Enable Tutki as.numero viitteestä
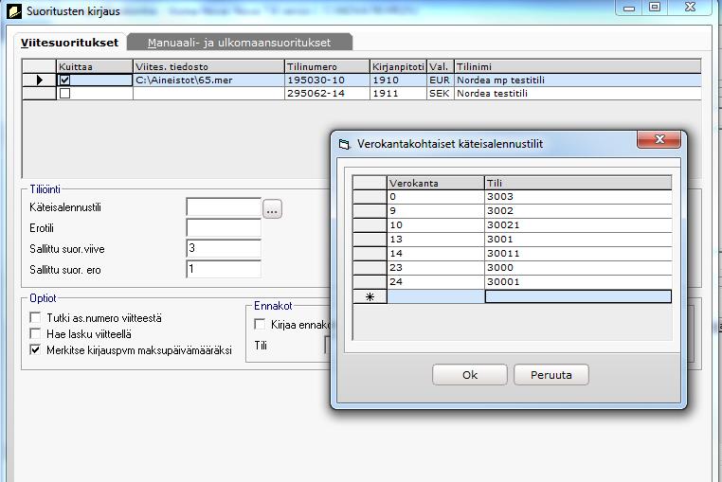This screenshot has height=482, width=722. 35,317
